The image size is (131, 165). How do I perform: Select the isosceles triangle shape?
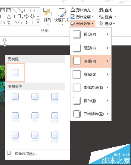pos(9,16)
